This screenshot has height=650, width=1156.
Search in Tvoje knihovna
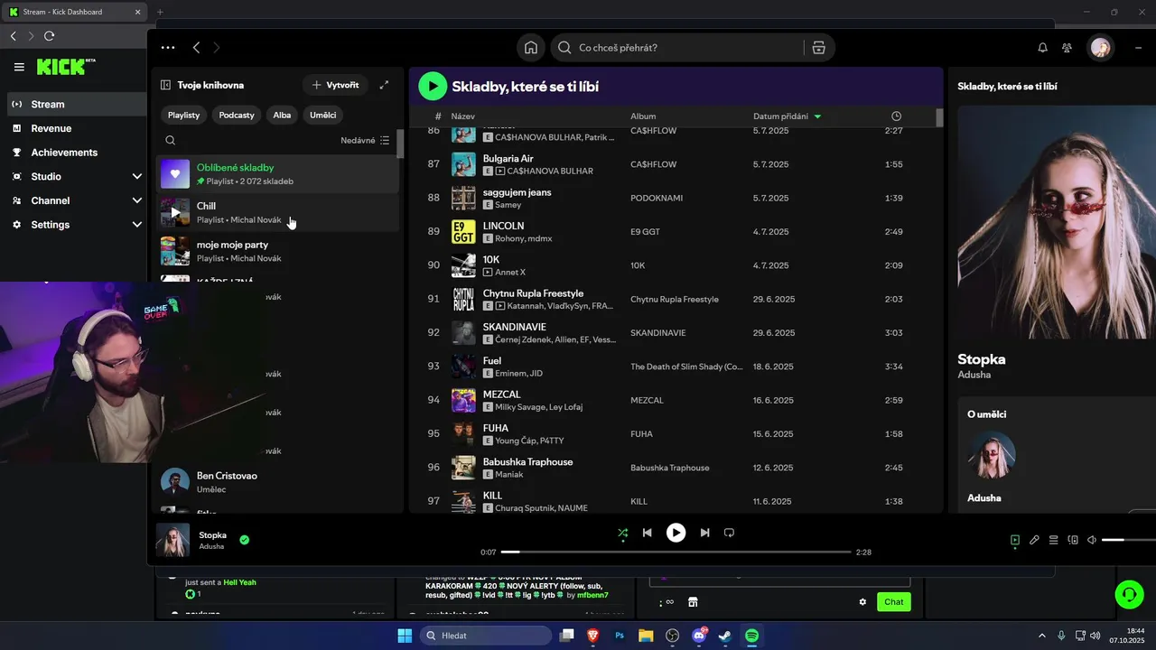170,140
